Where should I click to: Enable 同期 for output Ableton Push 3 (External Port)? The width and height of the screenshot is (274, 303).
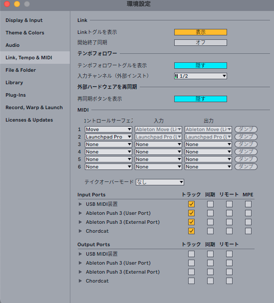210,272
